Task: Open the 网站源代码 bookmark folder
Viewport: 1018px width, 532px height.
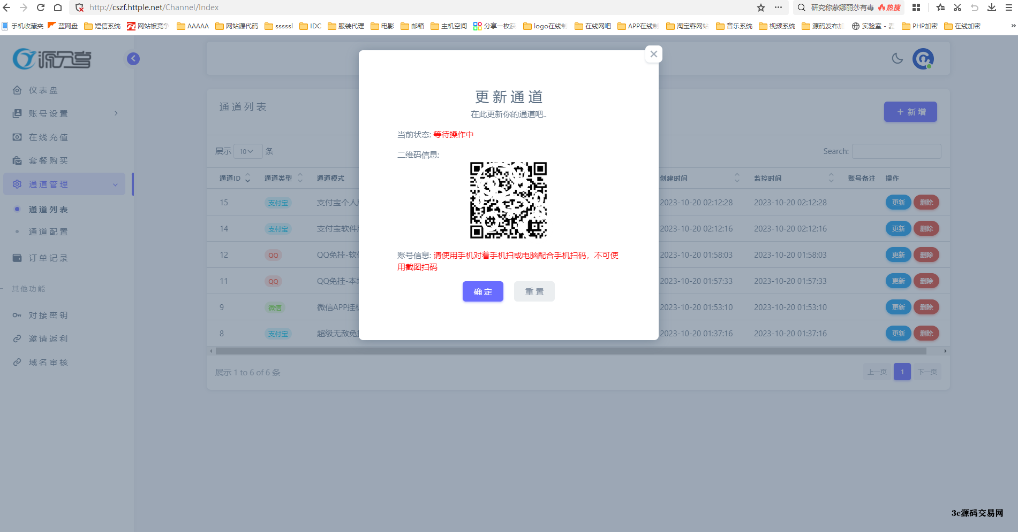Action: (237, 26)
